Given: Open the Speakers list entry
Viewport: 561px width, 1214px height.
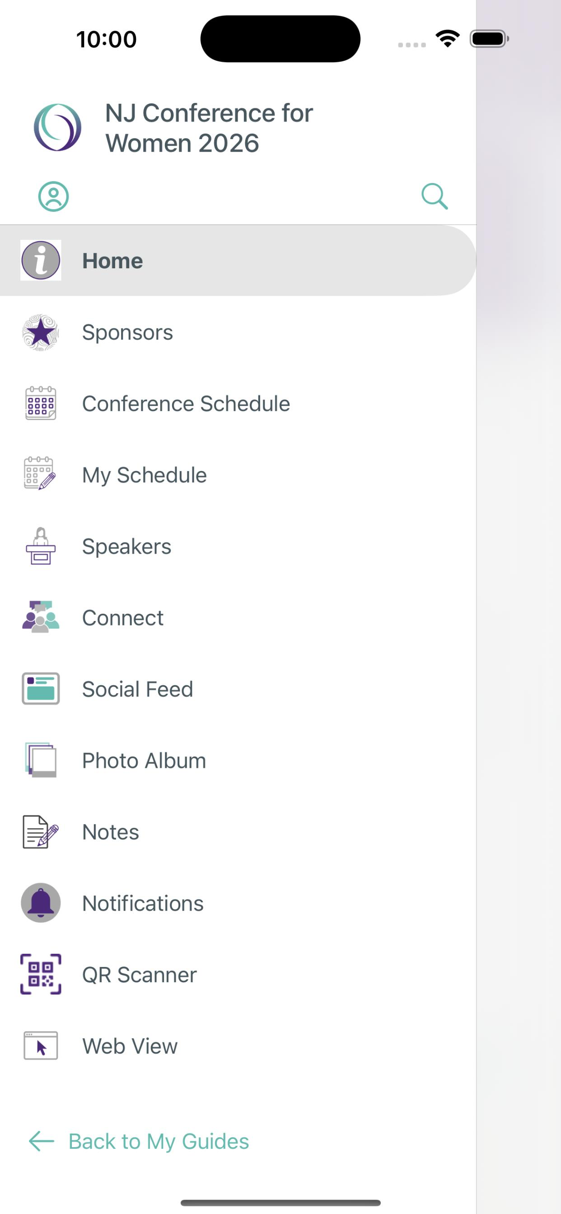Looking at the screenshot, I should pyautogui.click(x=238, y=546).
